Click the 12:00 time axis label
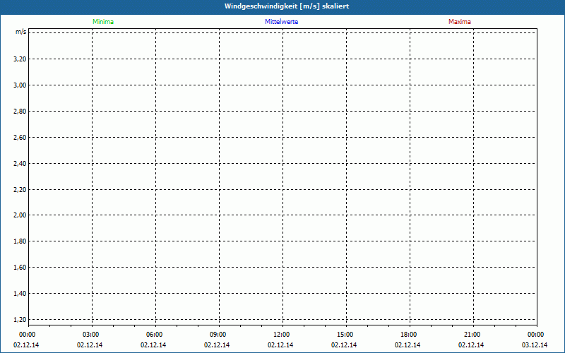Image resolution: width=565 pixels, height=353 pixels. click(281, 335)
